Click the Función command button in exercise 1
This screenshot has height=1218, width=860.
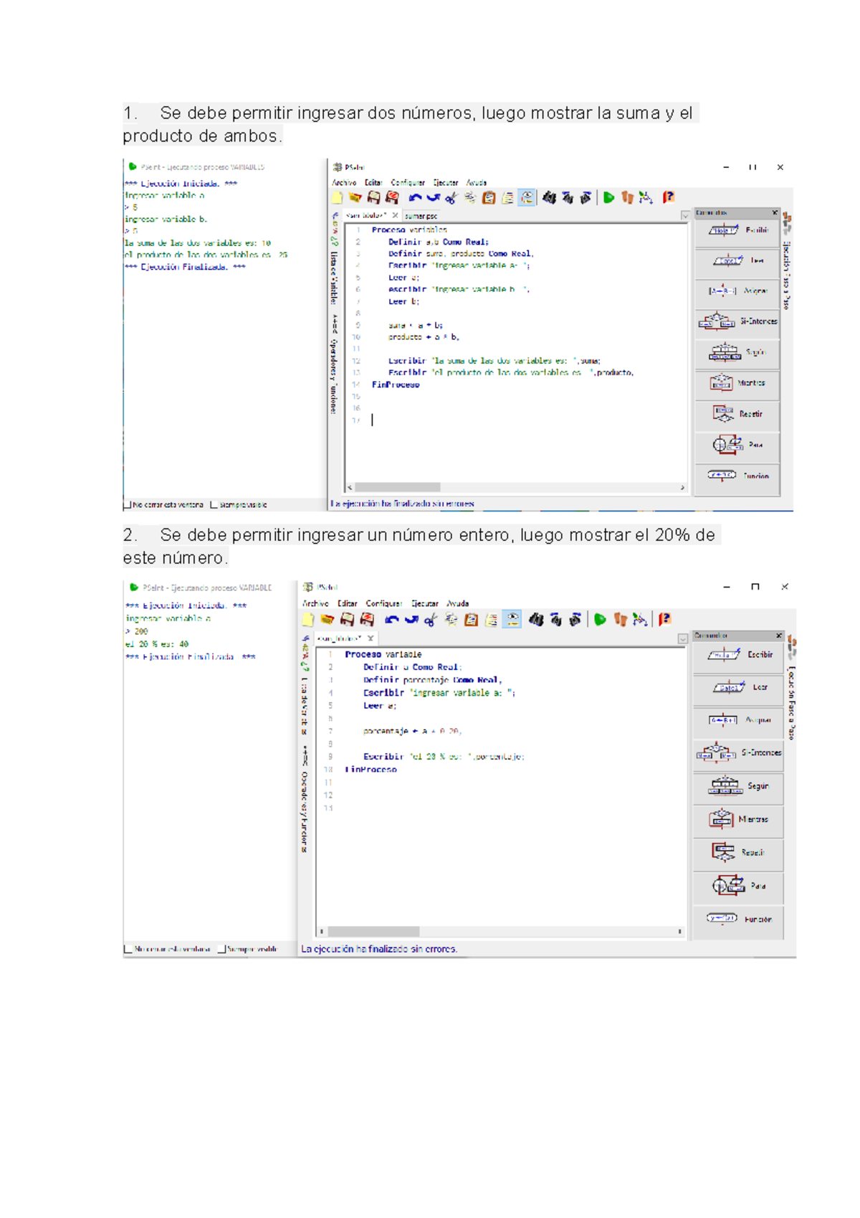[737, 476]
